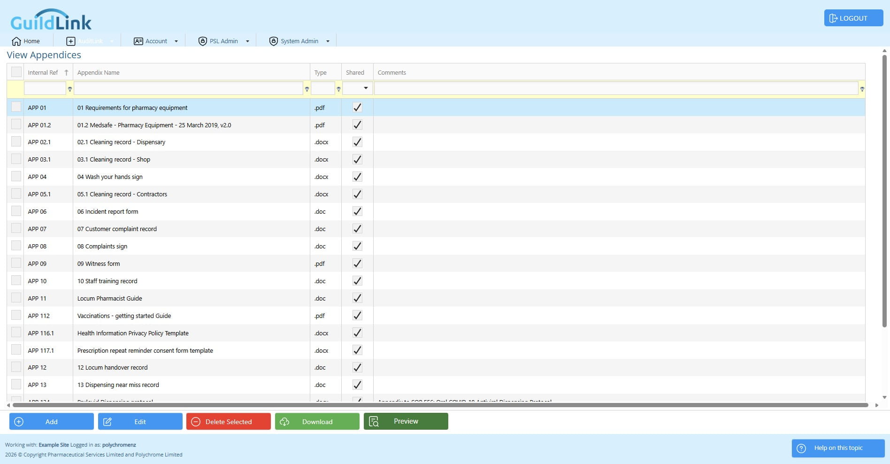Click the cloud icon on Download

pos(284,422)
